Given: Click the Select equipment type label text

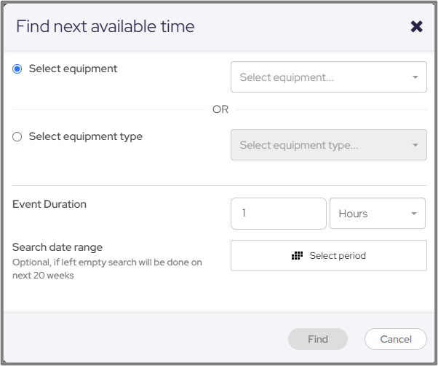Looking at the screenshot, I should point(85,136).
